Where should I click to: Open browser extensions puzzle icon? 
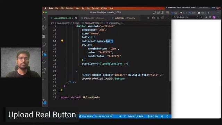pyautogui.click(x=206, y=17)
